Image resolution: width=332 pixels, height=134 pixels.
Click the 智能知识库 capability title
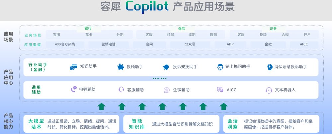pos(137,124)
